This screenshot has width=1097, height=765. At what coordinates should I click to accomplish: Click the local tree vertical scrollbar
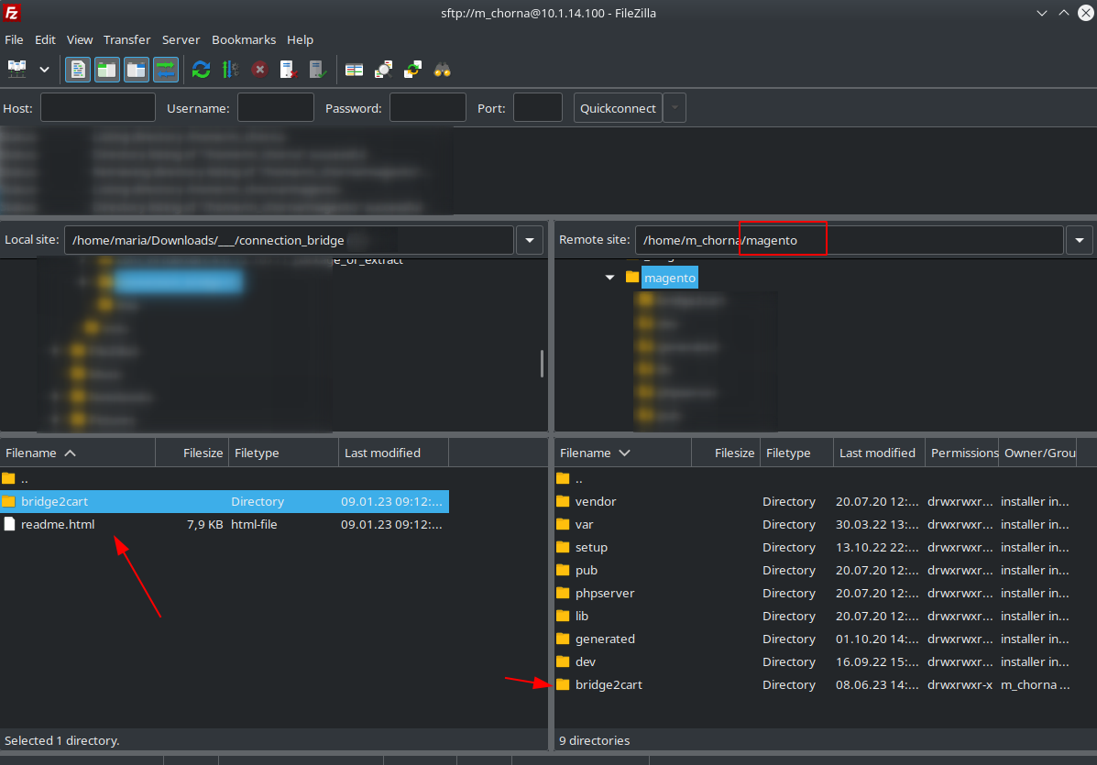click(543, 364)
